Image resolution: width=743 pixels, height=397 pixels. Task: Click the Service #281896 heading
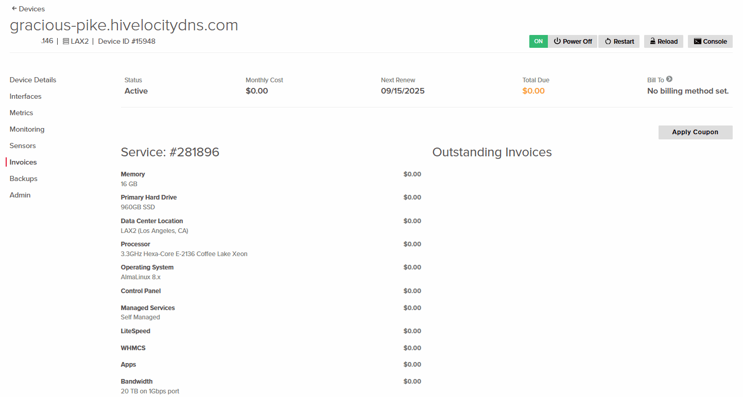(170, 152)
